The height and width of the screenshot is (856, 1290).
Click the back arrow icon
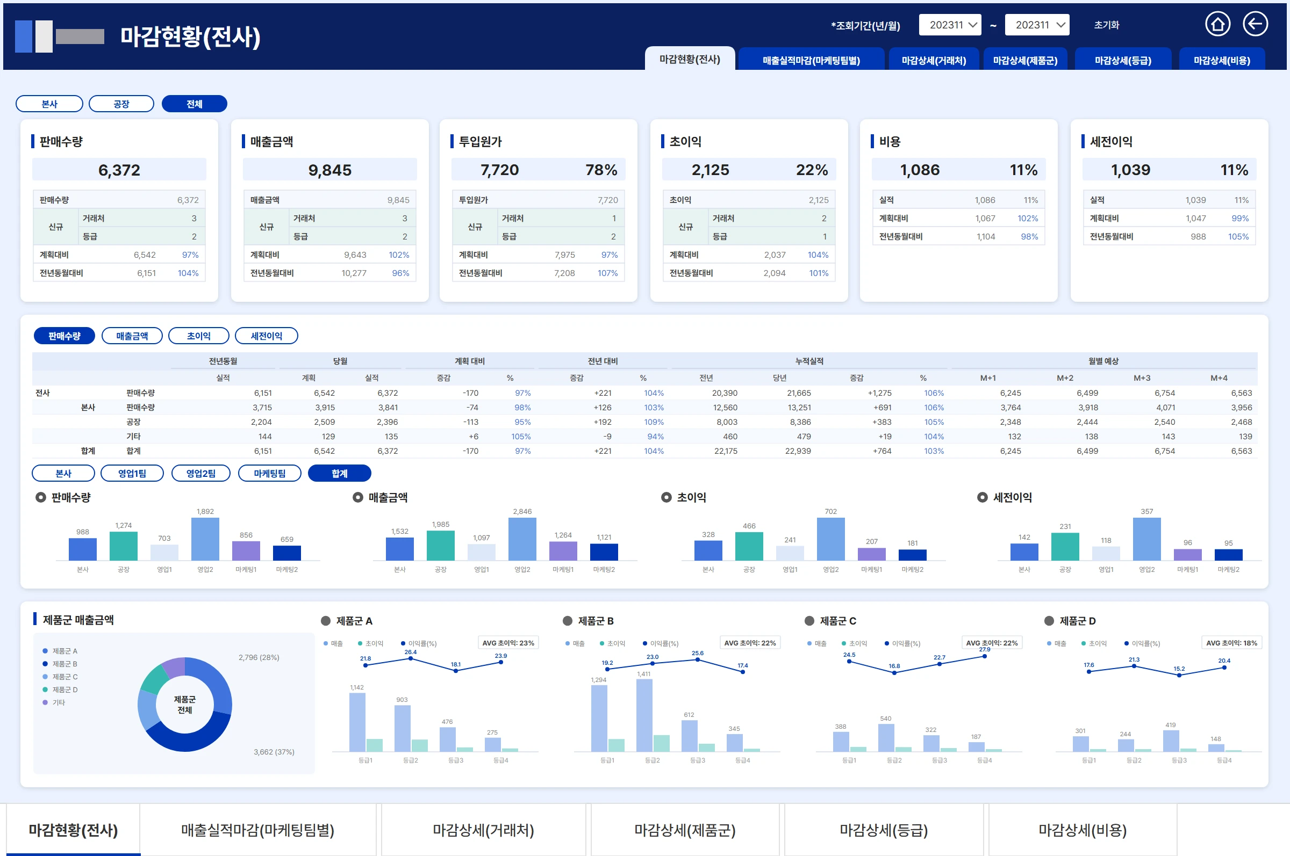tap(1255, 25)
